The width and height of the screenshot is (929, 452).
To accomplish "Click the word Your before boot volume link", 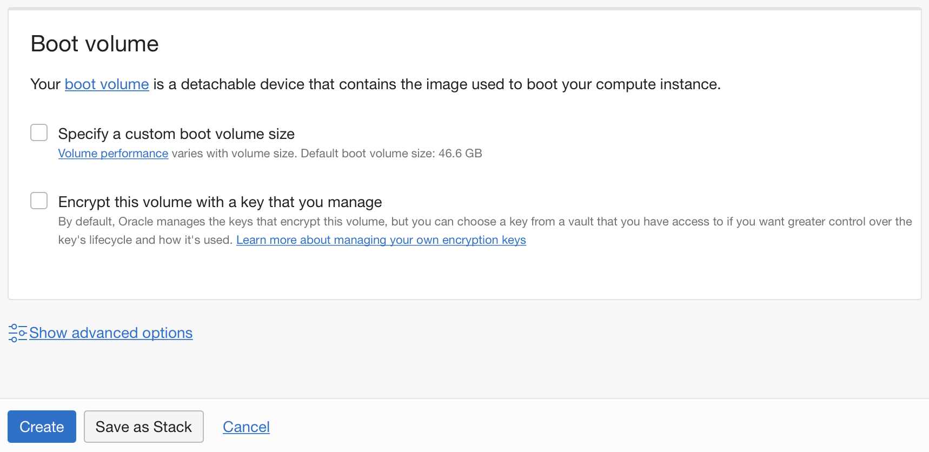I will tap(45, 84).
